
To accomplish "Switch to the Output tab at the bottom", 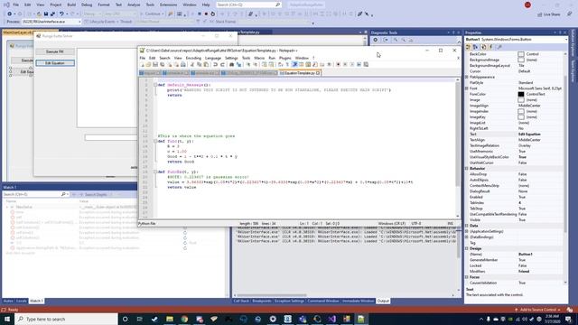I will click(x=383, y=301).
